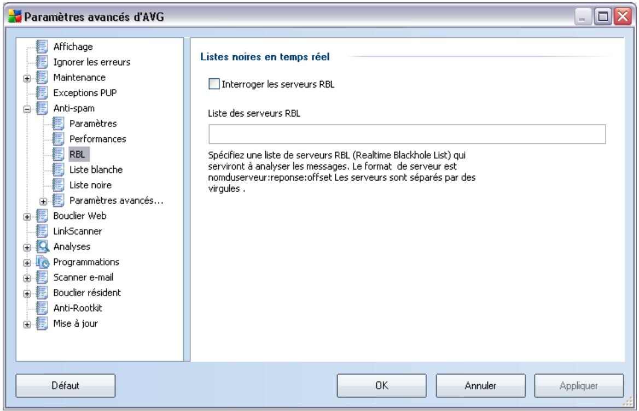Expand Paramètres avancés under Anti-spam

pyautogui.click(x=43, y=201)
